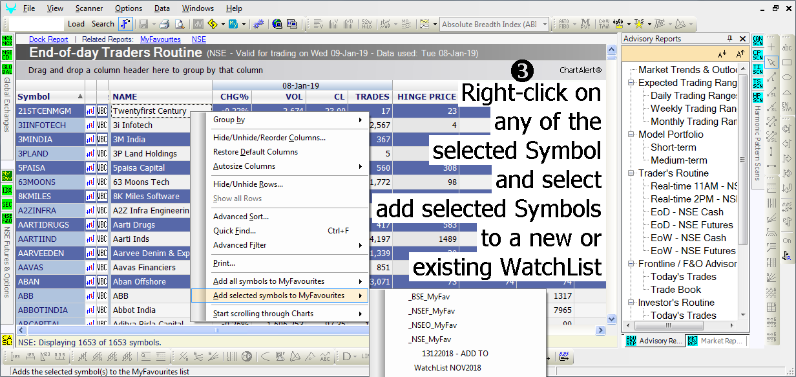Sort the table by the Symbol column header
796x377 pixels.
[50, 97]
